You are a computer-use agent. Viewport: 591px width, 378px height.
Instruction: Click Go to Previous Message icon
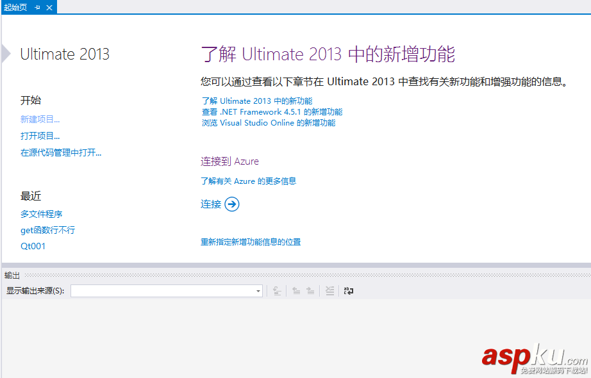click(296, 291)
